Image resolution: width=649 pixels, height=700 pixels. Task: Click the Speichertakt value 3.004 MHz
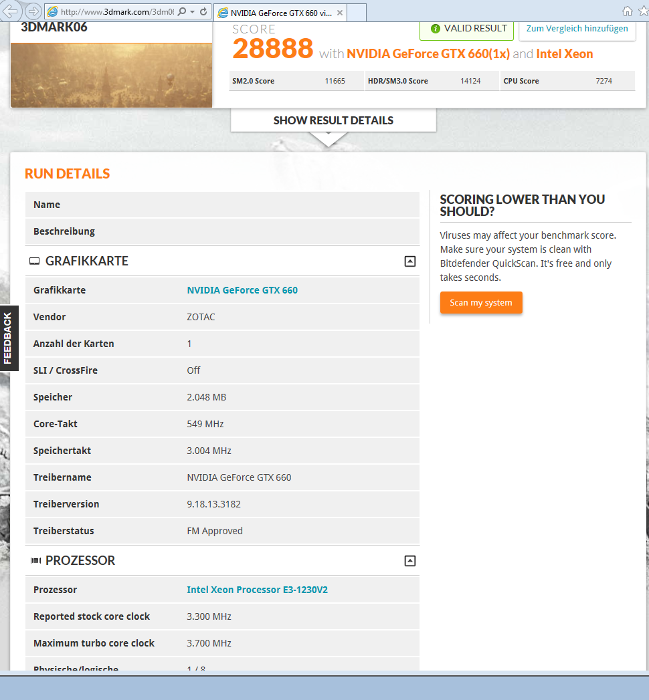209,451
